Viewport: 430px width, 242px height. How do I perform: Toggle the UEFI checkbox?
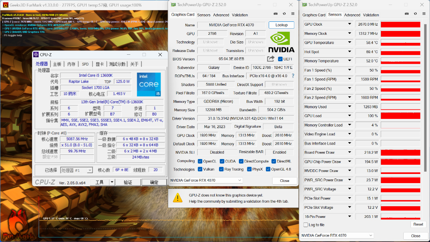pos(280,59)
